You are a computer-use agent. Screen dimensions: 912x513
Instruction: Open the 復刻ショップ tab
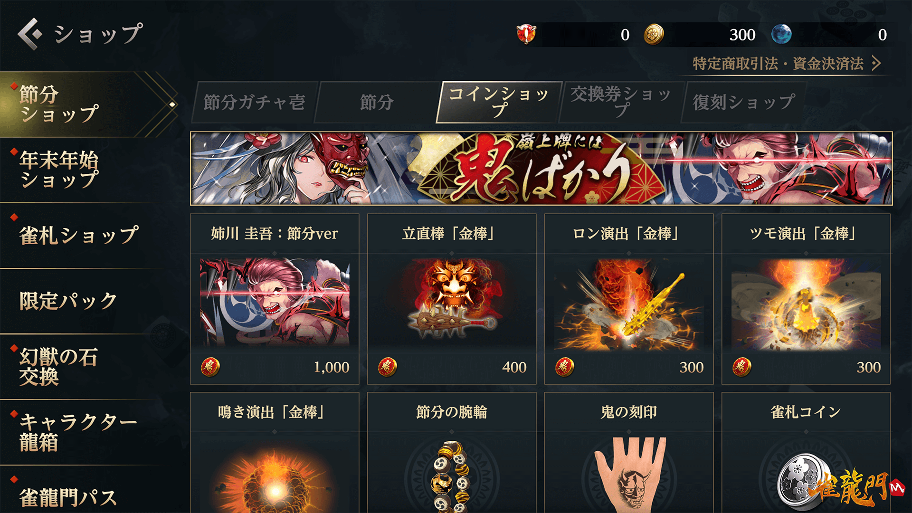click(x=743, y=102)
